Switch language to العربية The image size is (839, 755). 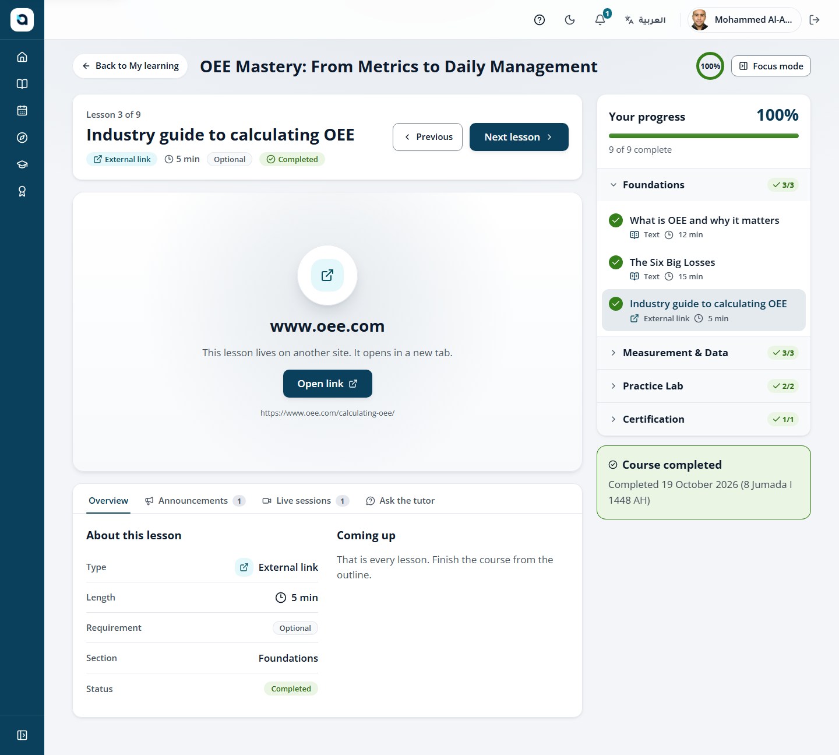click(645, 20)
